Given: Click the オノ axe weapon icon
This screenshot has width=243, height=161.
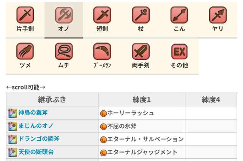Looking at the screenshot, I should [63, 15].
